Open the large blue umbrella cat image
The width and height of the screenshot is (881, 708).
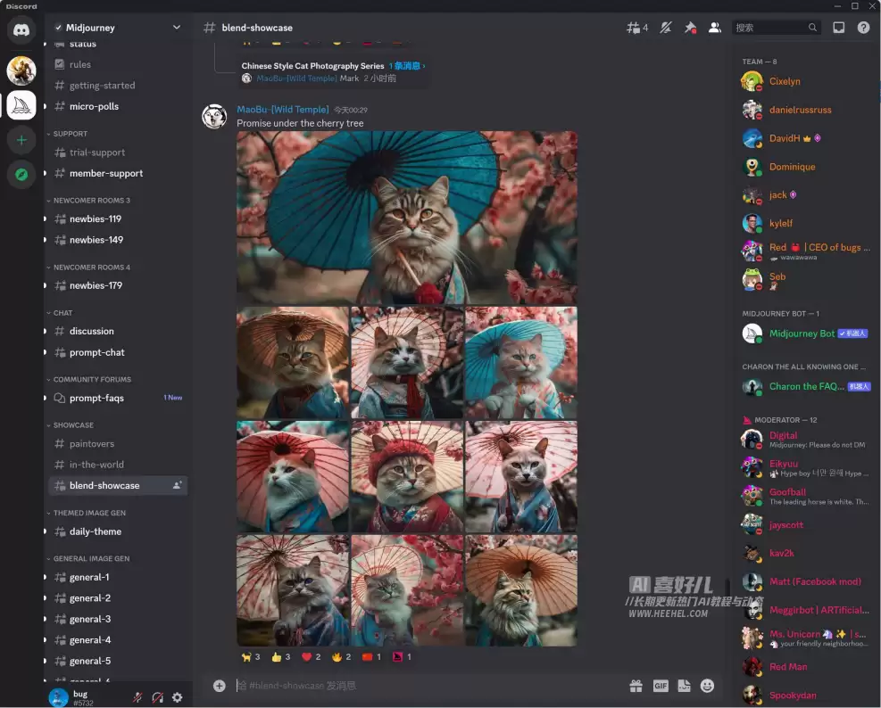pyautogui.click(x=407, y=218)
